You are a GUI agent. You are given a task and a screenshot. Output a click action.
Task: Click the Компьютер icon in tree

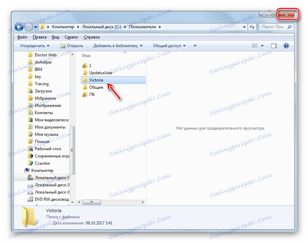point(27,170)
